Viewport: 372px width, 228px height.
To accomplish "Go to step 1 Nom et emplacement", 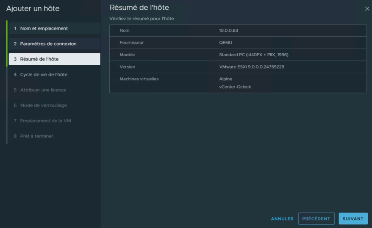I will (x=44, y=28).
